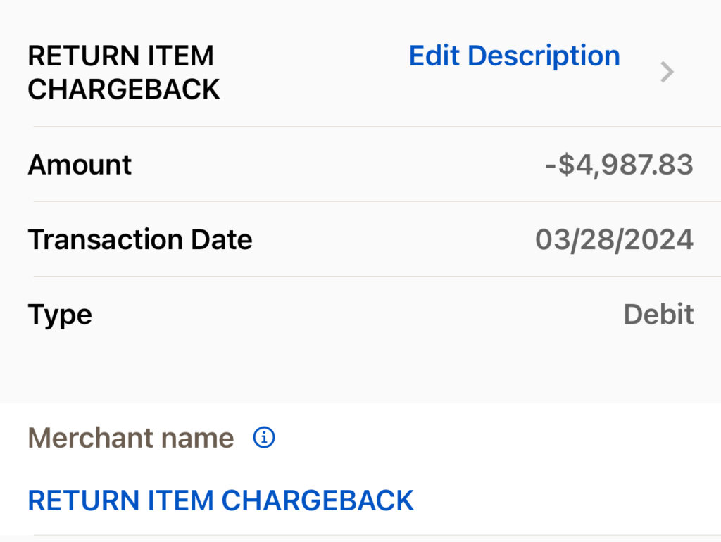Image resolution: width=721 pixels, height=542 pixels.
Task: Tap the Amount label
Action: tap(80, 165)
